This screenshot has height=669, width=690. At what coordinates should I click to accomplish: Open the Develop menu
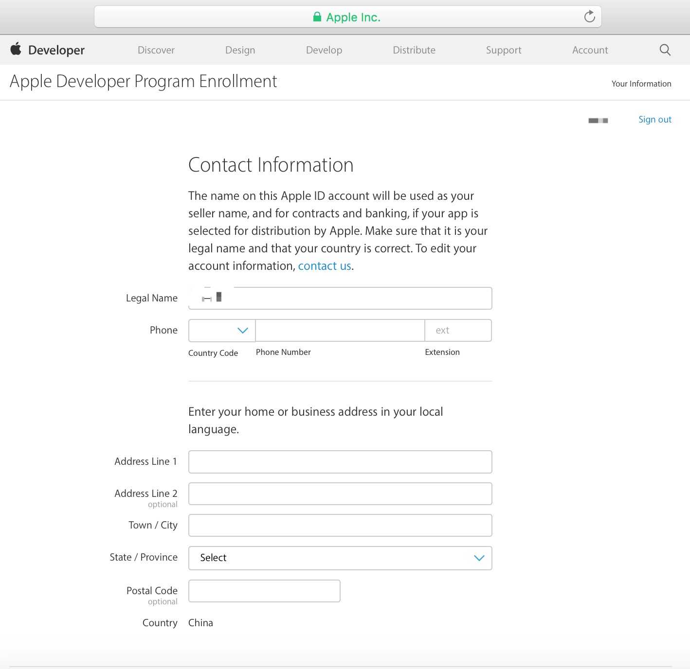324,50
